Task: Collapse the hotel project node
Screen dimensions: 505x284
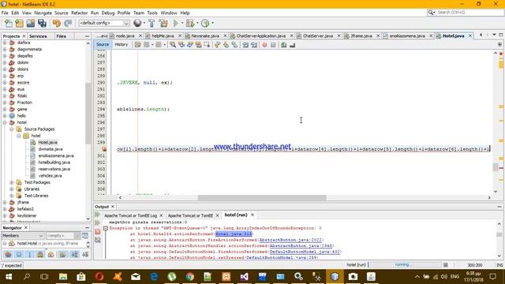Action: click(5, 122)
